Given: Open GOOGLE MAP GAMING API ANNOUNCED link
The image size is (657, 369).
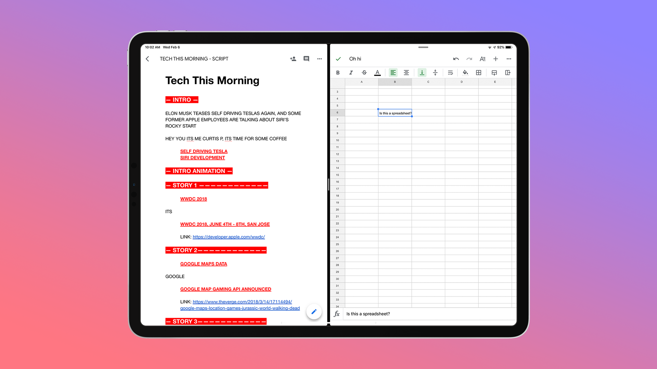Looking at the screenshot, I should 226,289.
